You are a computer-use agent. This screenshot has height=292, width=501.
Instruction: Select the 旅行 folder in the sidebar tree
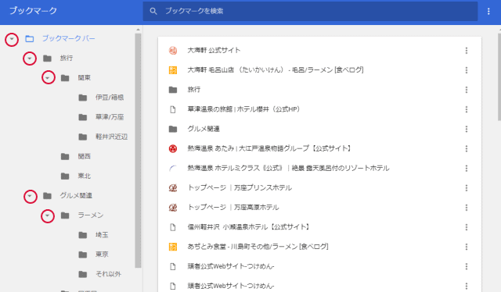[x=66, y=58]
